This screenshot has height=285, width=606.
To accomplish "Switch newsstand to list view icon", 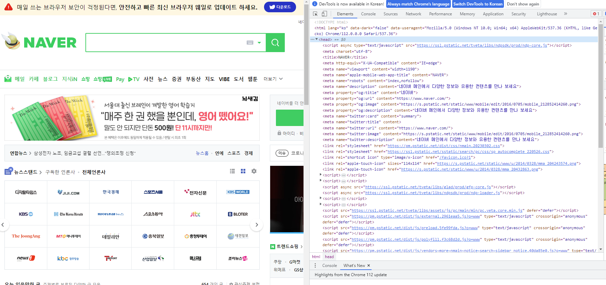I will (x=232, y=171).
